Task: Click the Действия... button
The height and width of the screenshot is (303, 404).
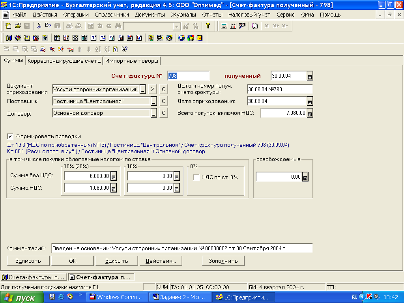Action: point(161,261)
